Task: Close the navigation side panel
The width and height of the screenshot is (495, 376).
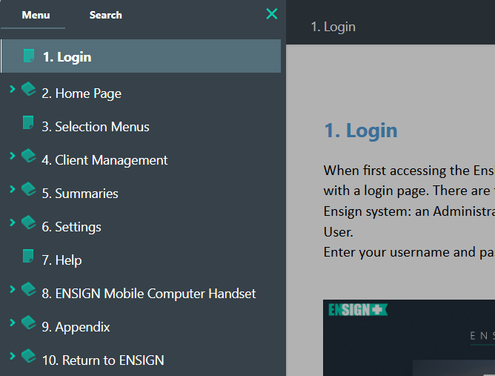Action: click(x=272, y=13)
